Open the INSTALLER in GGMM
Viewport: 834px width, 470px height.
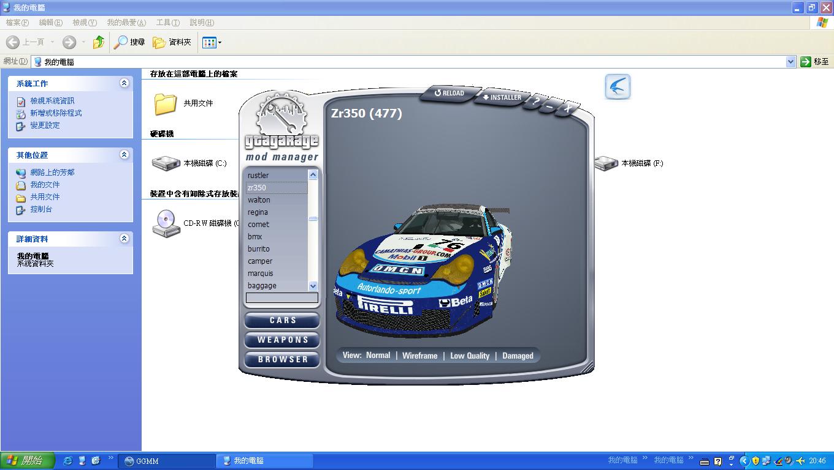point(502,97)
